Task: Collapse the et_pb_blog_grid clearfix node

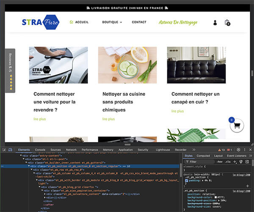Action: coord(39,187)
